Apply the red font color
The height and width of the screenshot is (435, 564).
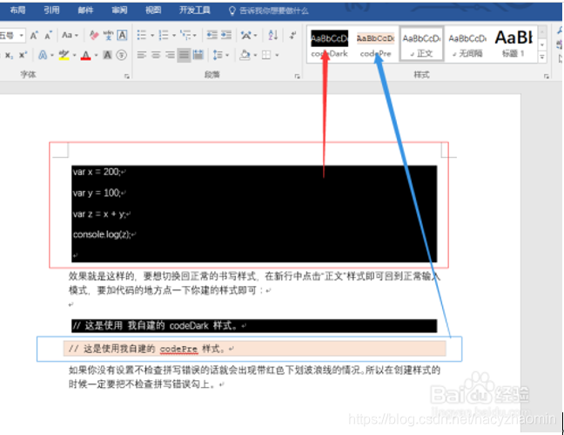tap(85, 55)
